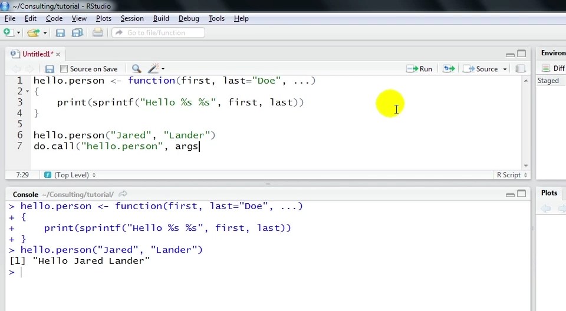Fold the function block at line 2
The image size is (566, 311).
(x=28, y=91)
